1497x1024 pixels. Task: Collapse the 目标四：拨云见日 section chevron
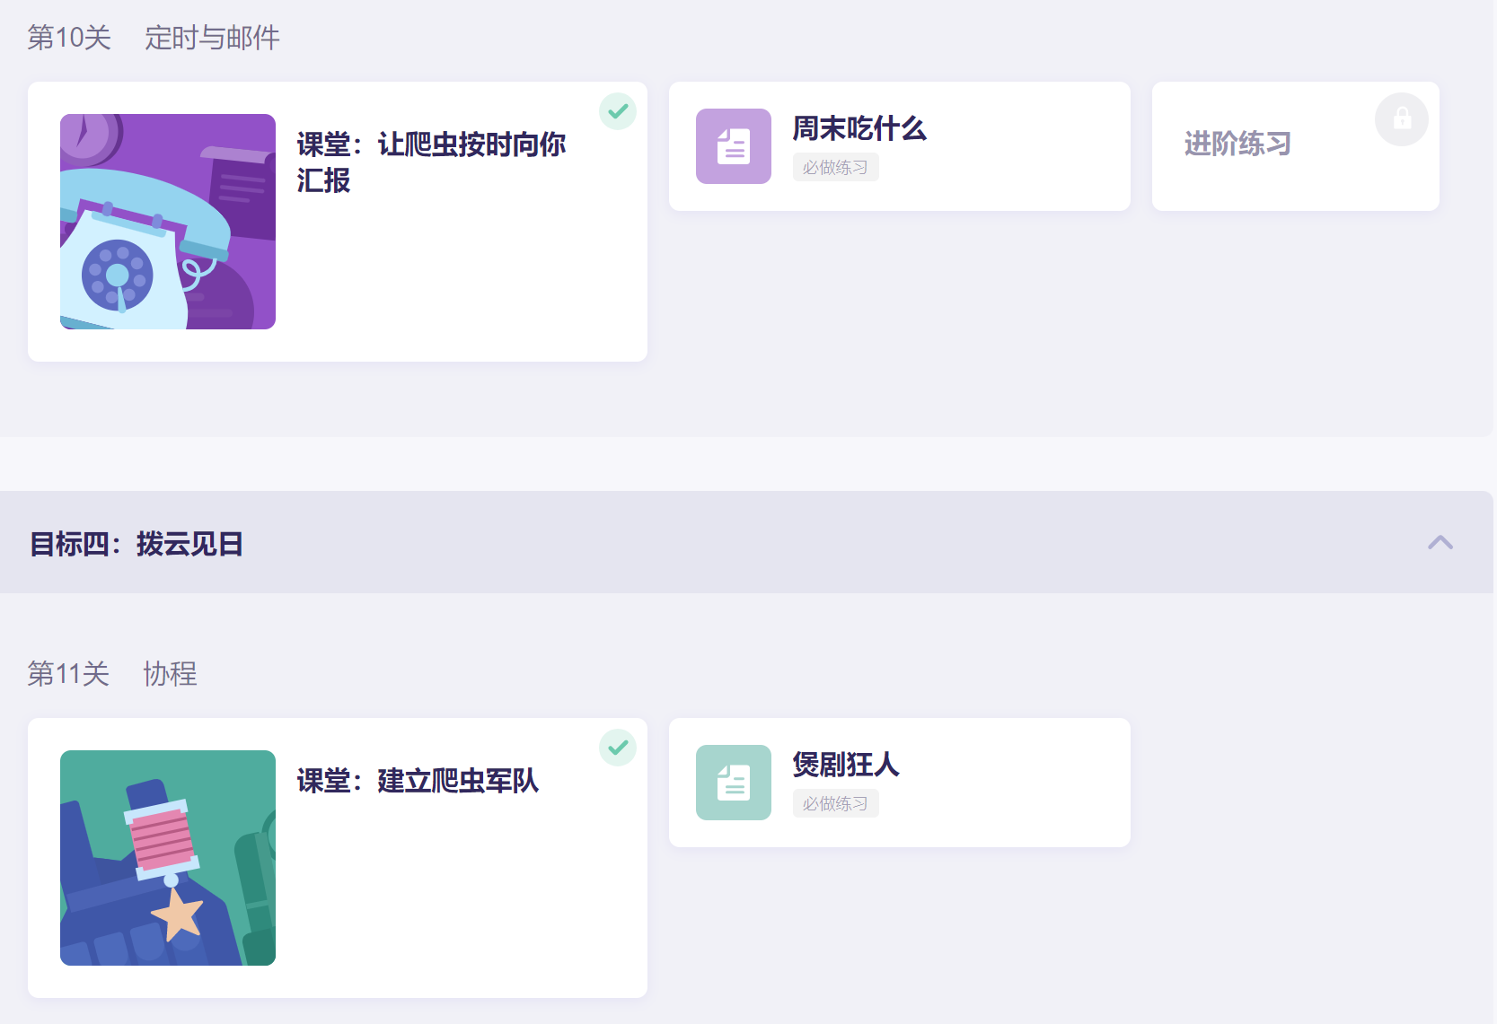[x=1440, y=542]
